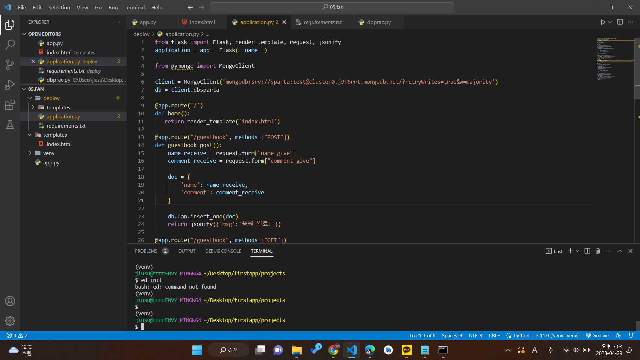Image resolution: width=640 pixels, height=360 pixels.
Task: Open the Search view in activity bar
Action: (10, 44)
